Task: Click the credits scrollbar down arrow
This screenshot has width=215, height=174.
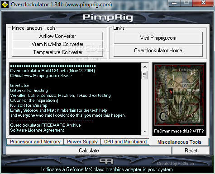Action: pyautogui.click(x=145, y=131)
